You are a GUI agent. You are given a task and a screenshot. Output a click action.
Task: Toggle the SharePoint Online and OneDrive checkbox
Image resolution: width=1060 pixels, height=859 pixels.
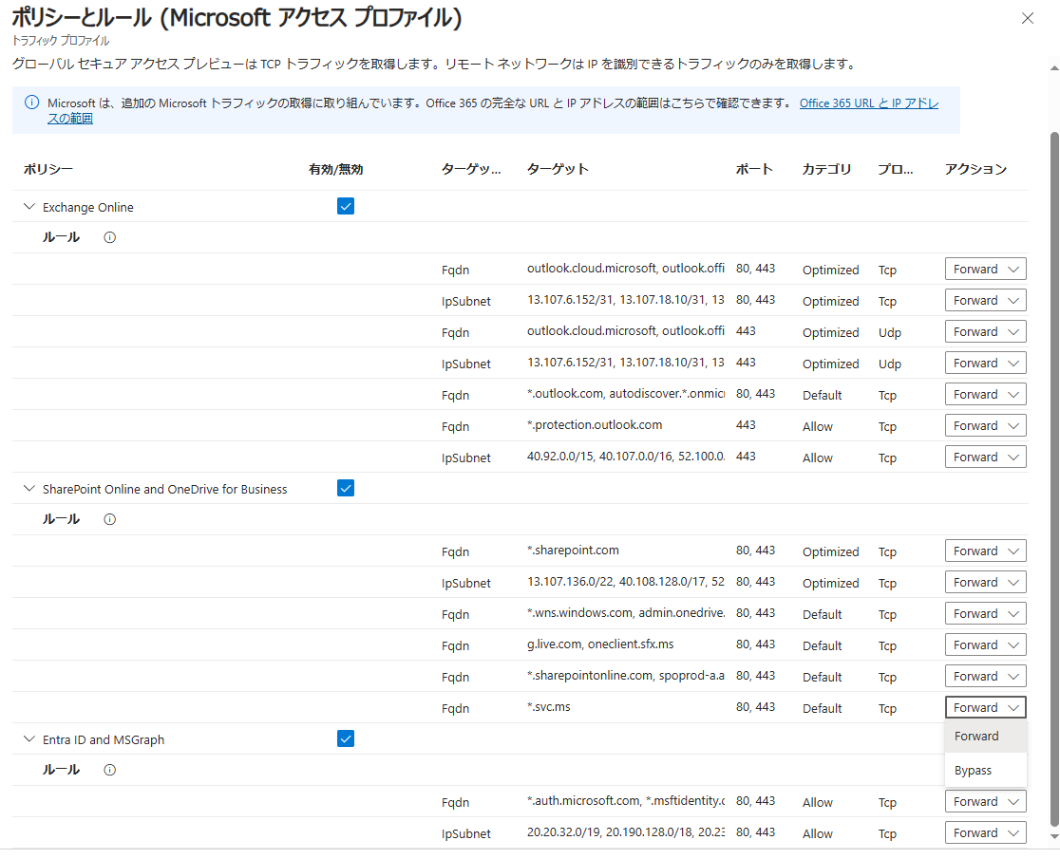346,487
